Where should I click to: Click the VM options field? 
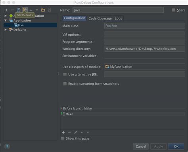pos(144,35)
